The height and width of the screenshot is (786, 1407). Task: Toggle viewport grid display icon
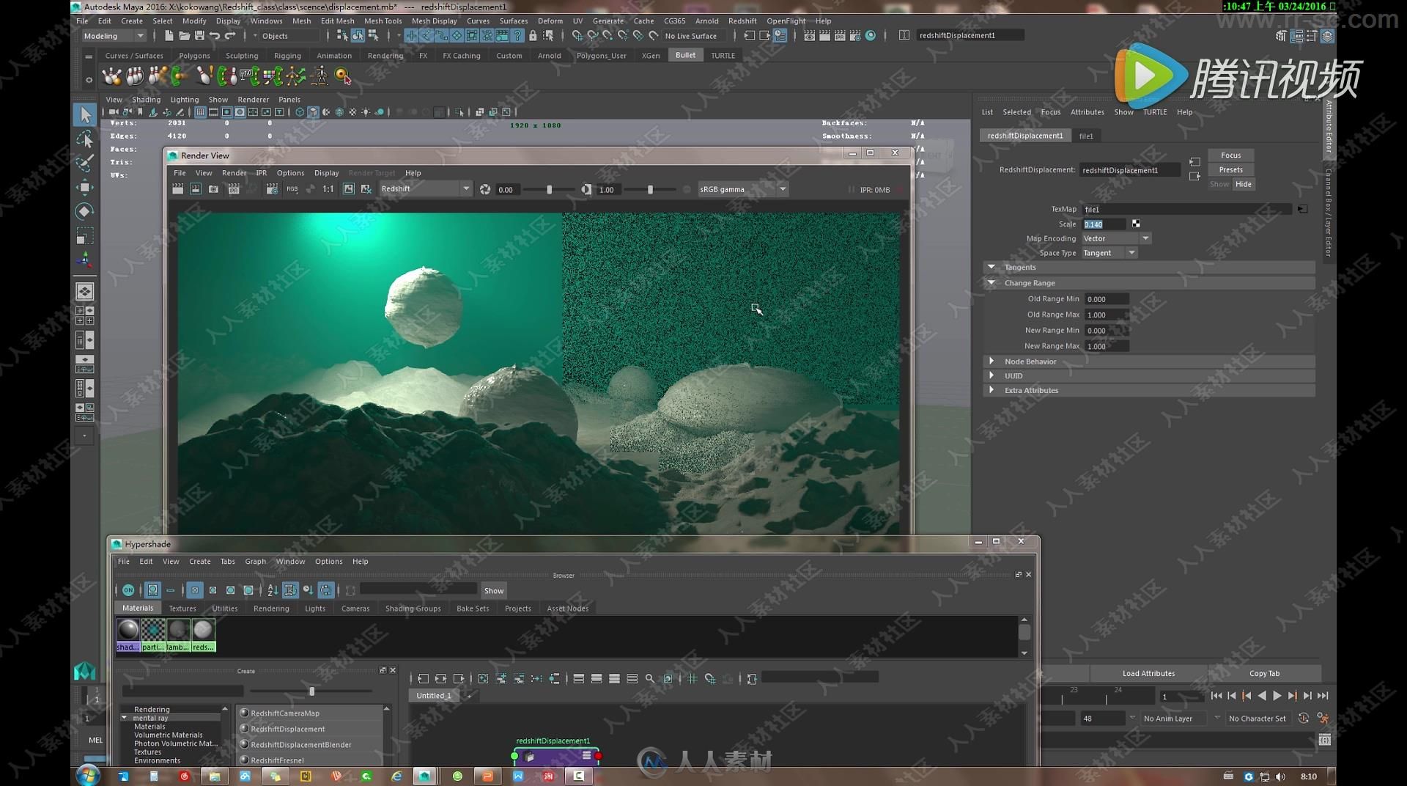[x=200, y=112]
